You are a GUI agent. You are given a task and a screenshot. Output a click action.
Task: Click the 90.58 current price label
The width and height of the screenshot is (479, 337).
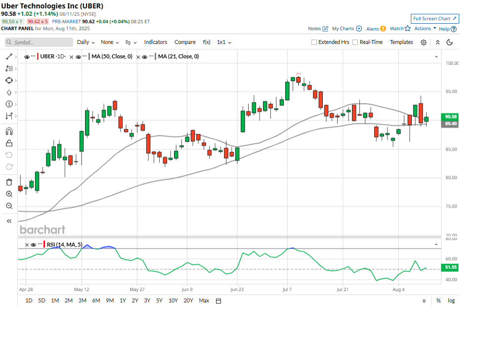(450, 117)
